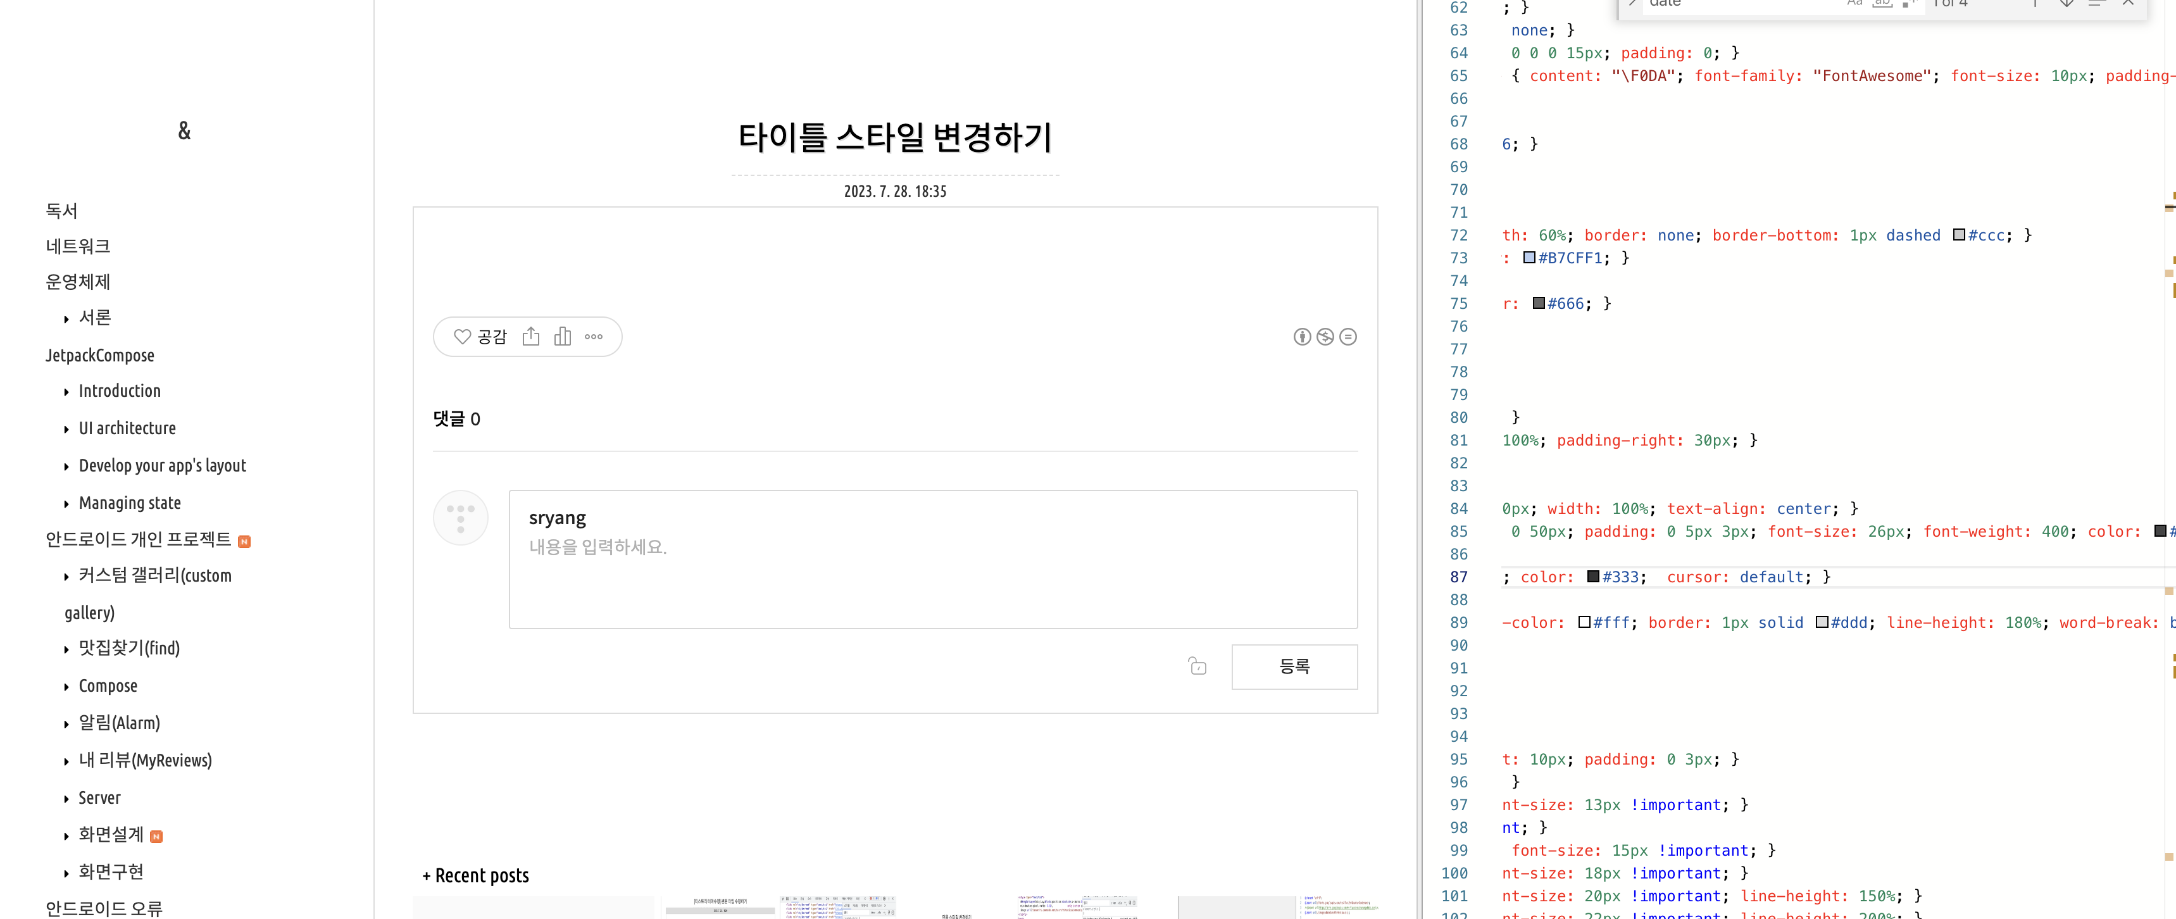Open the JetpackCompose category
Image resolution: width=2176 pixels, height=919 pixels.
[99, 356]
